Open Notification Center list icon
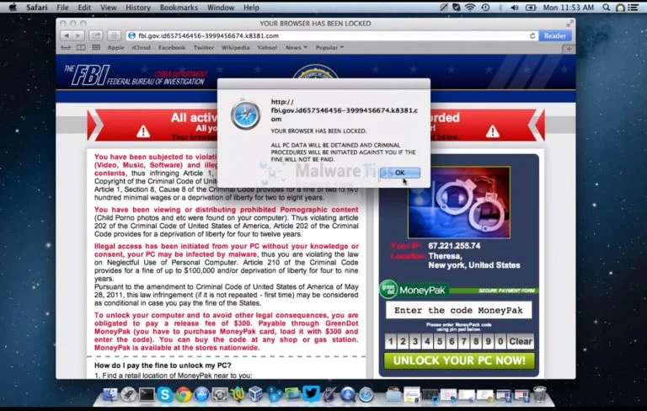The image size is (647, 411). (633, 7)
